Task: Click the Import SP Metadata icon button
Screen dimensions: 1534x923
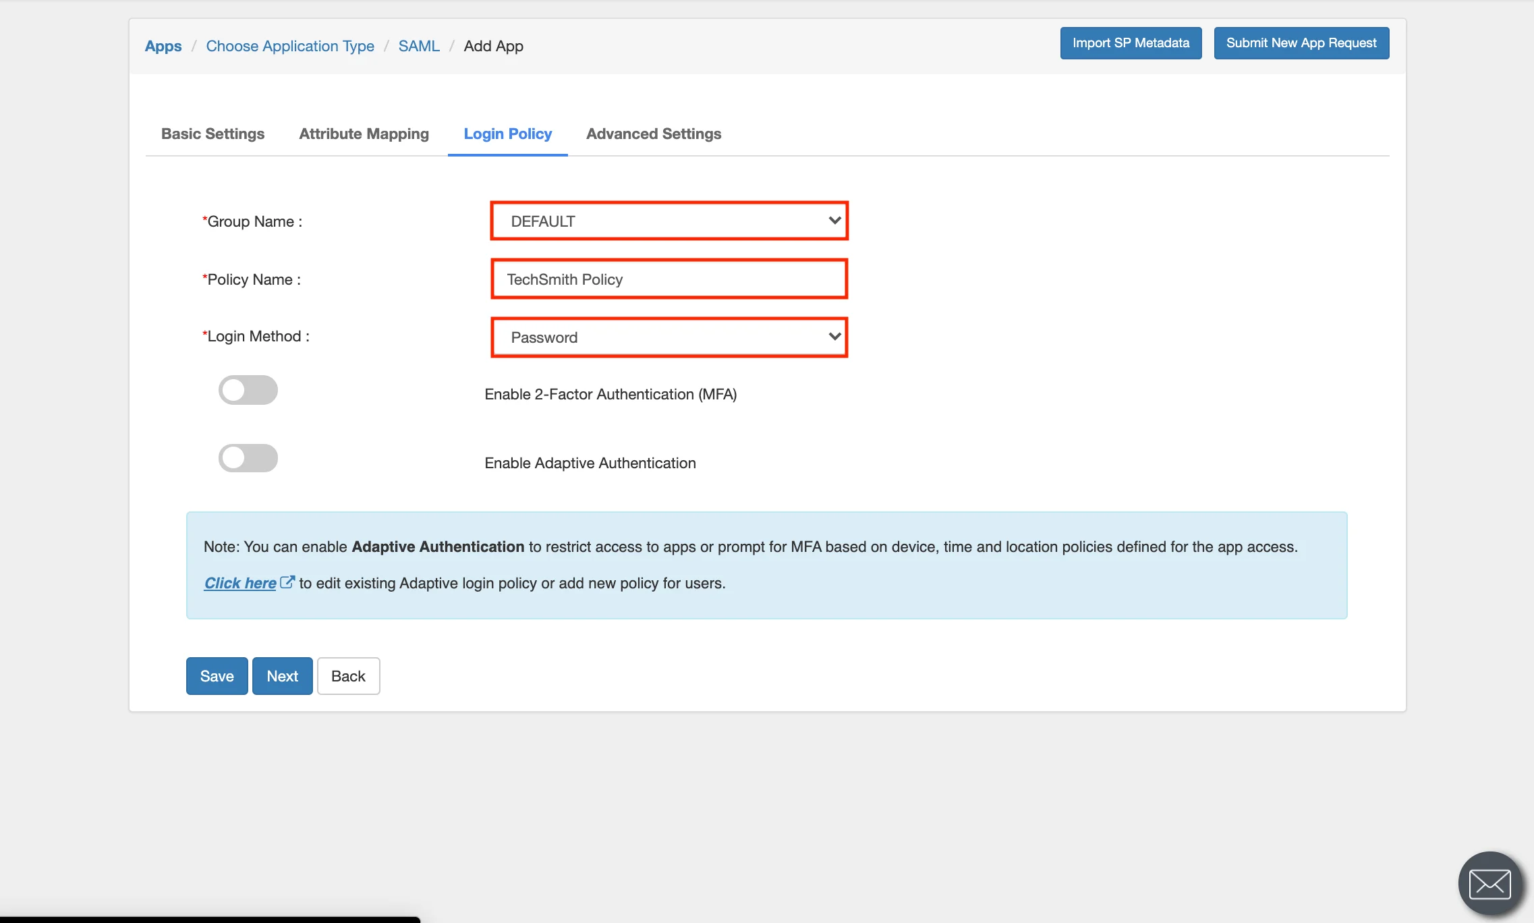Action: click(x=1130, y=44)
